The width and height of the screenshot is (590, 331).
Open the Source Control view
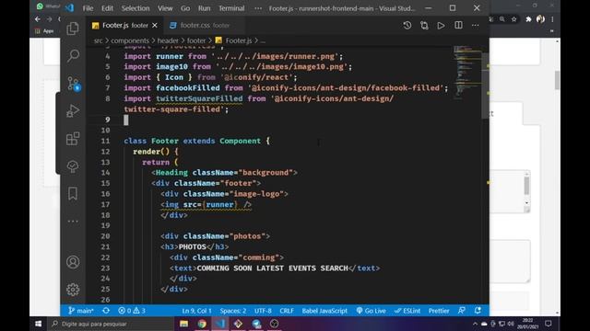coord(73,84)
